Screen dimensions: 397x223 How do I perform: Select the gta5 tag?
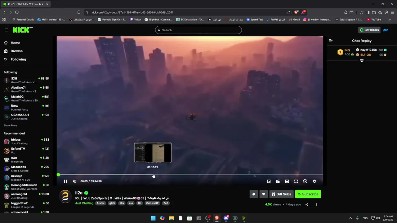tap(112, 203)
